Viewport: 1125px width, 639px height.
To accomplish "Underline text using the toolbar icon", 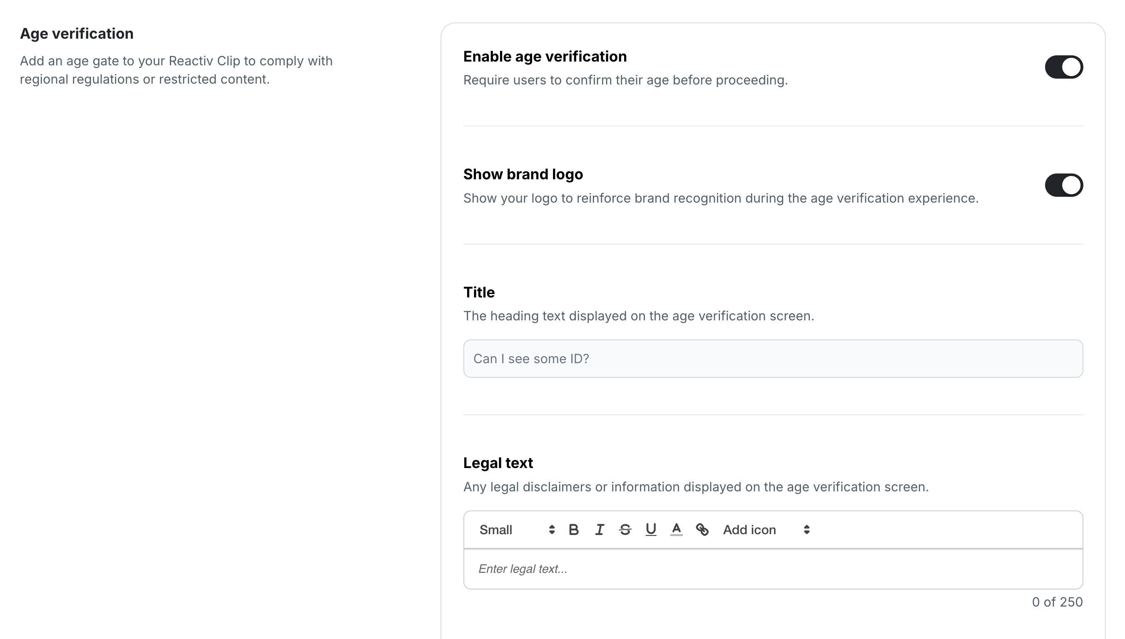I will 651,530.
